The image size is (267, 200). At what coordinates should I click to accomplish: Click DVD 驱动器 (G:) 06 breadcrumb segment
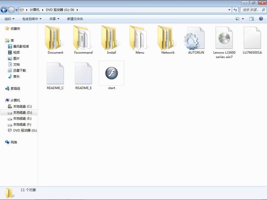[60, 10]
